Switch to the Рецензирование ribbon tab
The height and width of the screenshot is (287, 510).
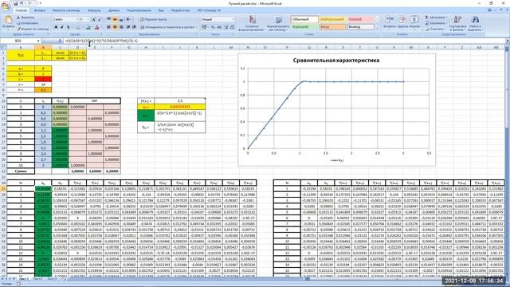[139, 10]
